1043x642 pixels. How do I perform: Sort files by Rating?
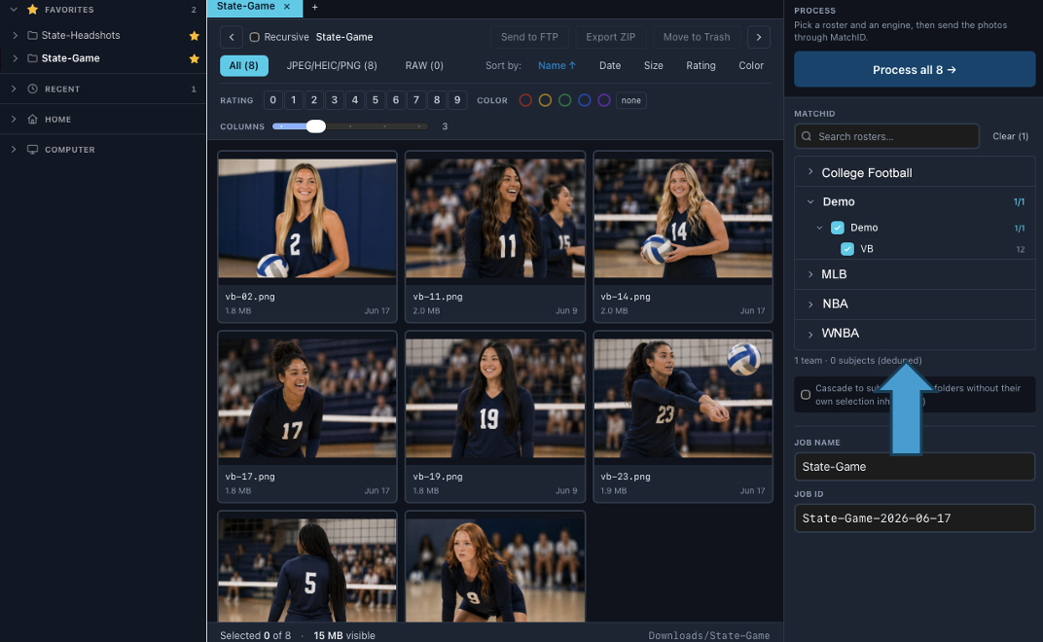coord(701,66)
